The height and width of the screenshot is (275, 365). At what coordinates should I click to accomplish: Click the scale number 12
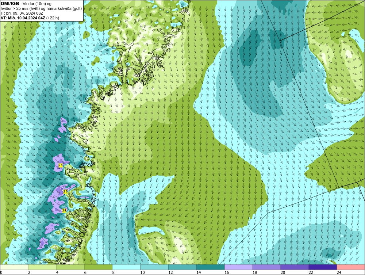click(x=170, y=272)
